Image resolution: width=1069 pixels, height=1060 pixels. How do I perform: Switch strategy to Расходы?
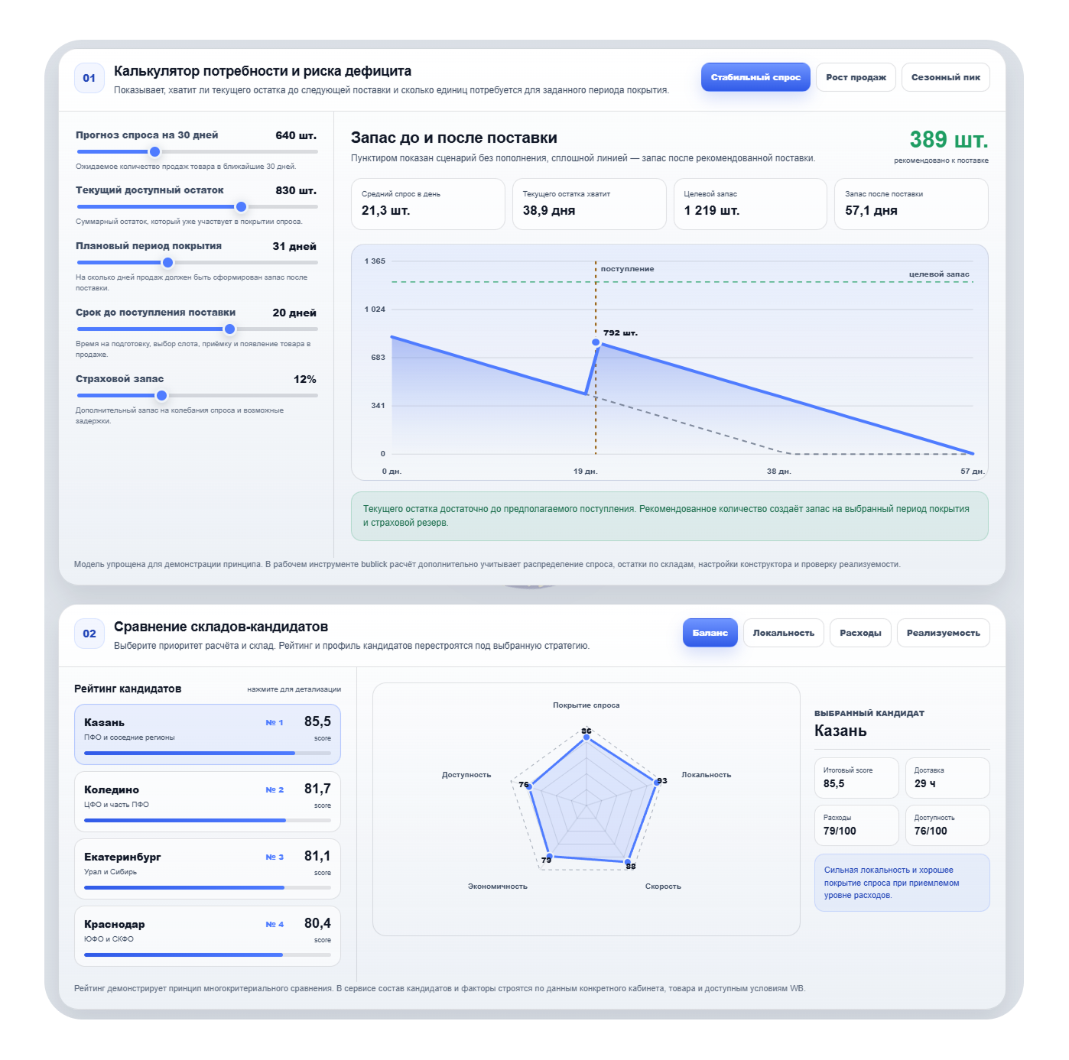pos(860,633)
